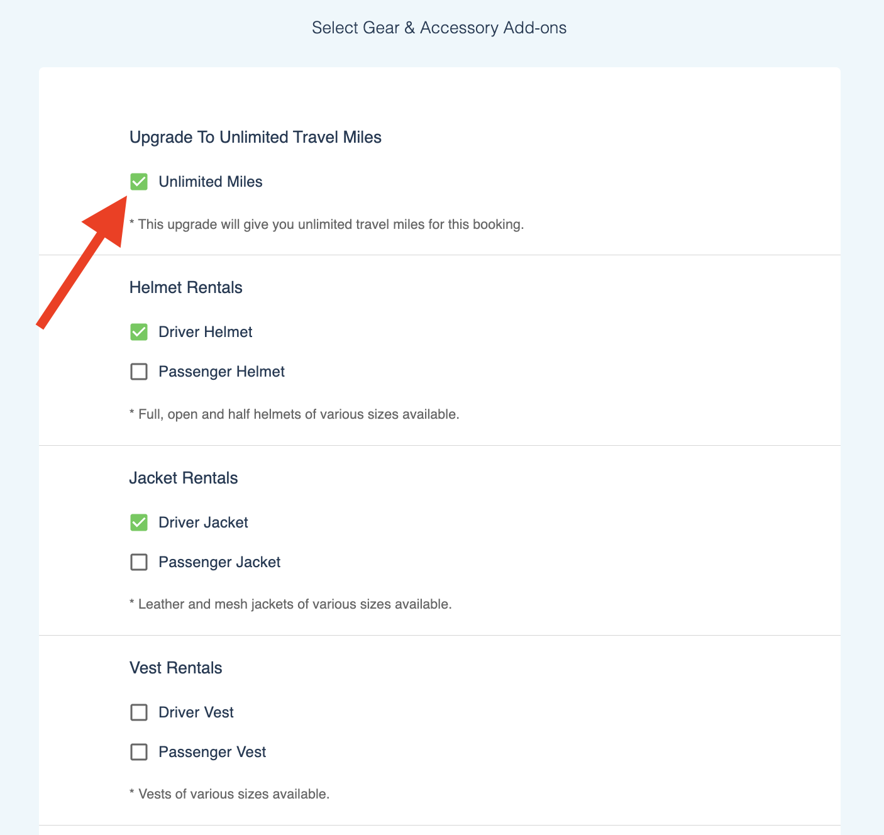
Task: Click the 'Jacket Rentals' section heading
Action: [x=184, y=478]
